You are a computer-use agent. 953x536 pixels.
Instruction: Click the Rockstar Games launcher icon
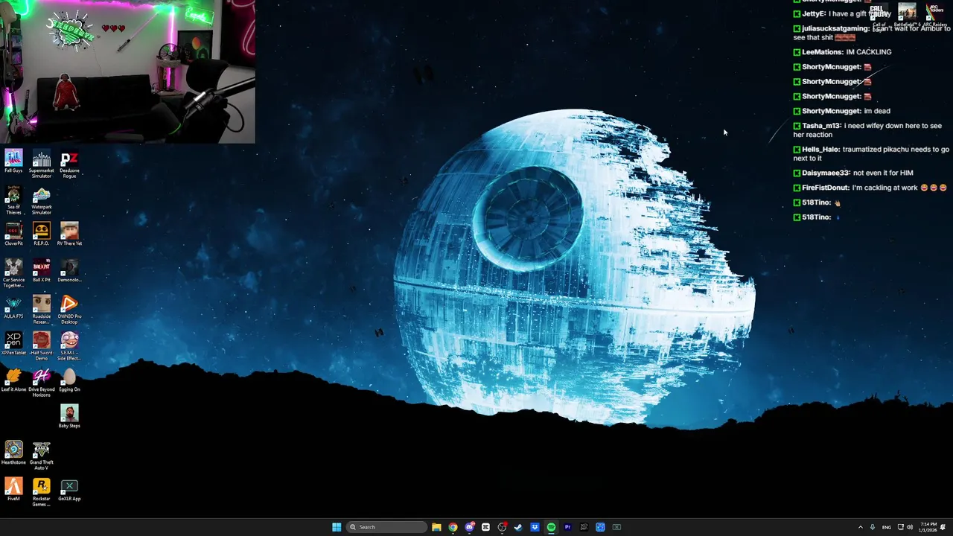(x=42, y=493)
